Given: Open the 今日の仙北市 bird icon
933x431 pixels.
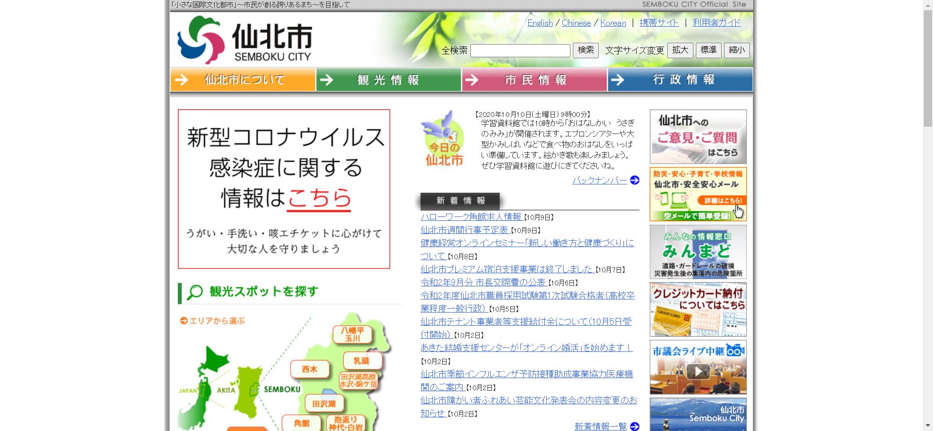Looking at the screenshot, I should pyautogui.click(x=442, y=139).
